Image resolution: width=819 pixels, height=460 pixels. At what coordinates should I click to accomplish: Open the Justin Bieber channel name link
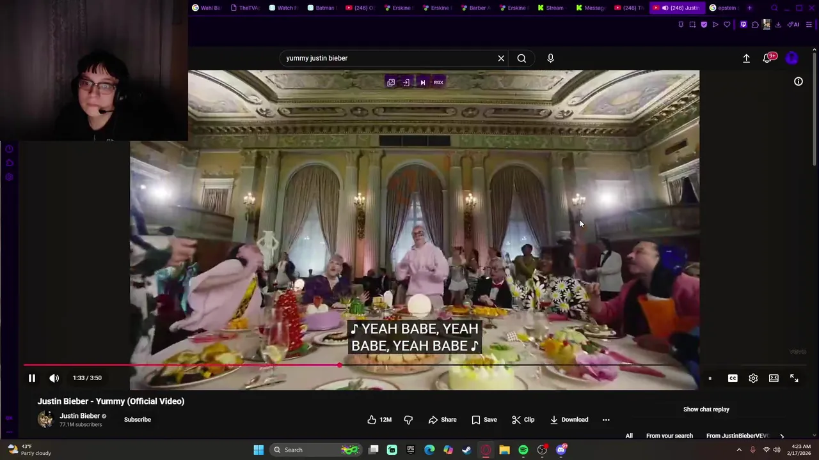point(80,416)
